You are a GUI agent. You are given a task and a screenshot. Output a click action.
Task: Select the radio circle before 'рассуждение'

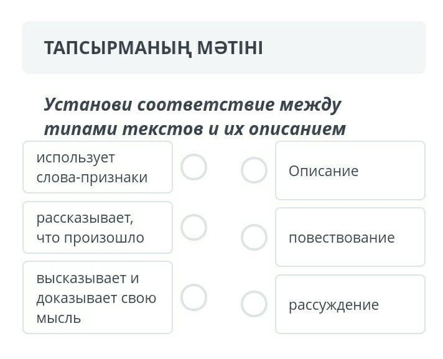pyautogui.click(x=254, y=304)
